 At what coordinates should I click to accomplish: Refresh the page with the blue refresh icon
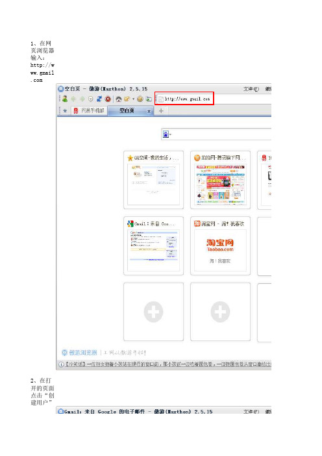(99, 99)
